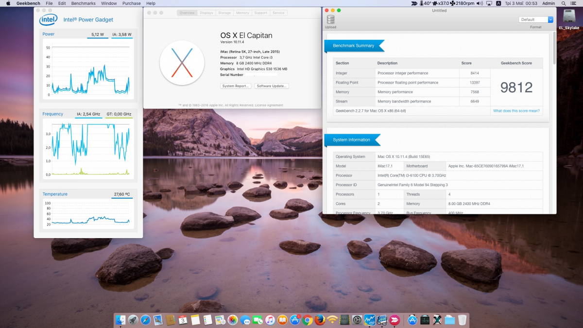Launch Launchpad from the Dock
Image resolution: width=583 pixels, height=328 pixels.
click(133, 320)
